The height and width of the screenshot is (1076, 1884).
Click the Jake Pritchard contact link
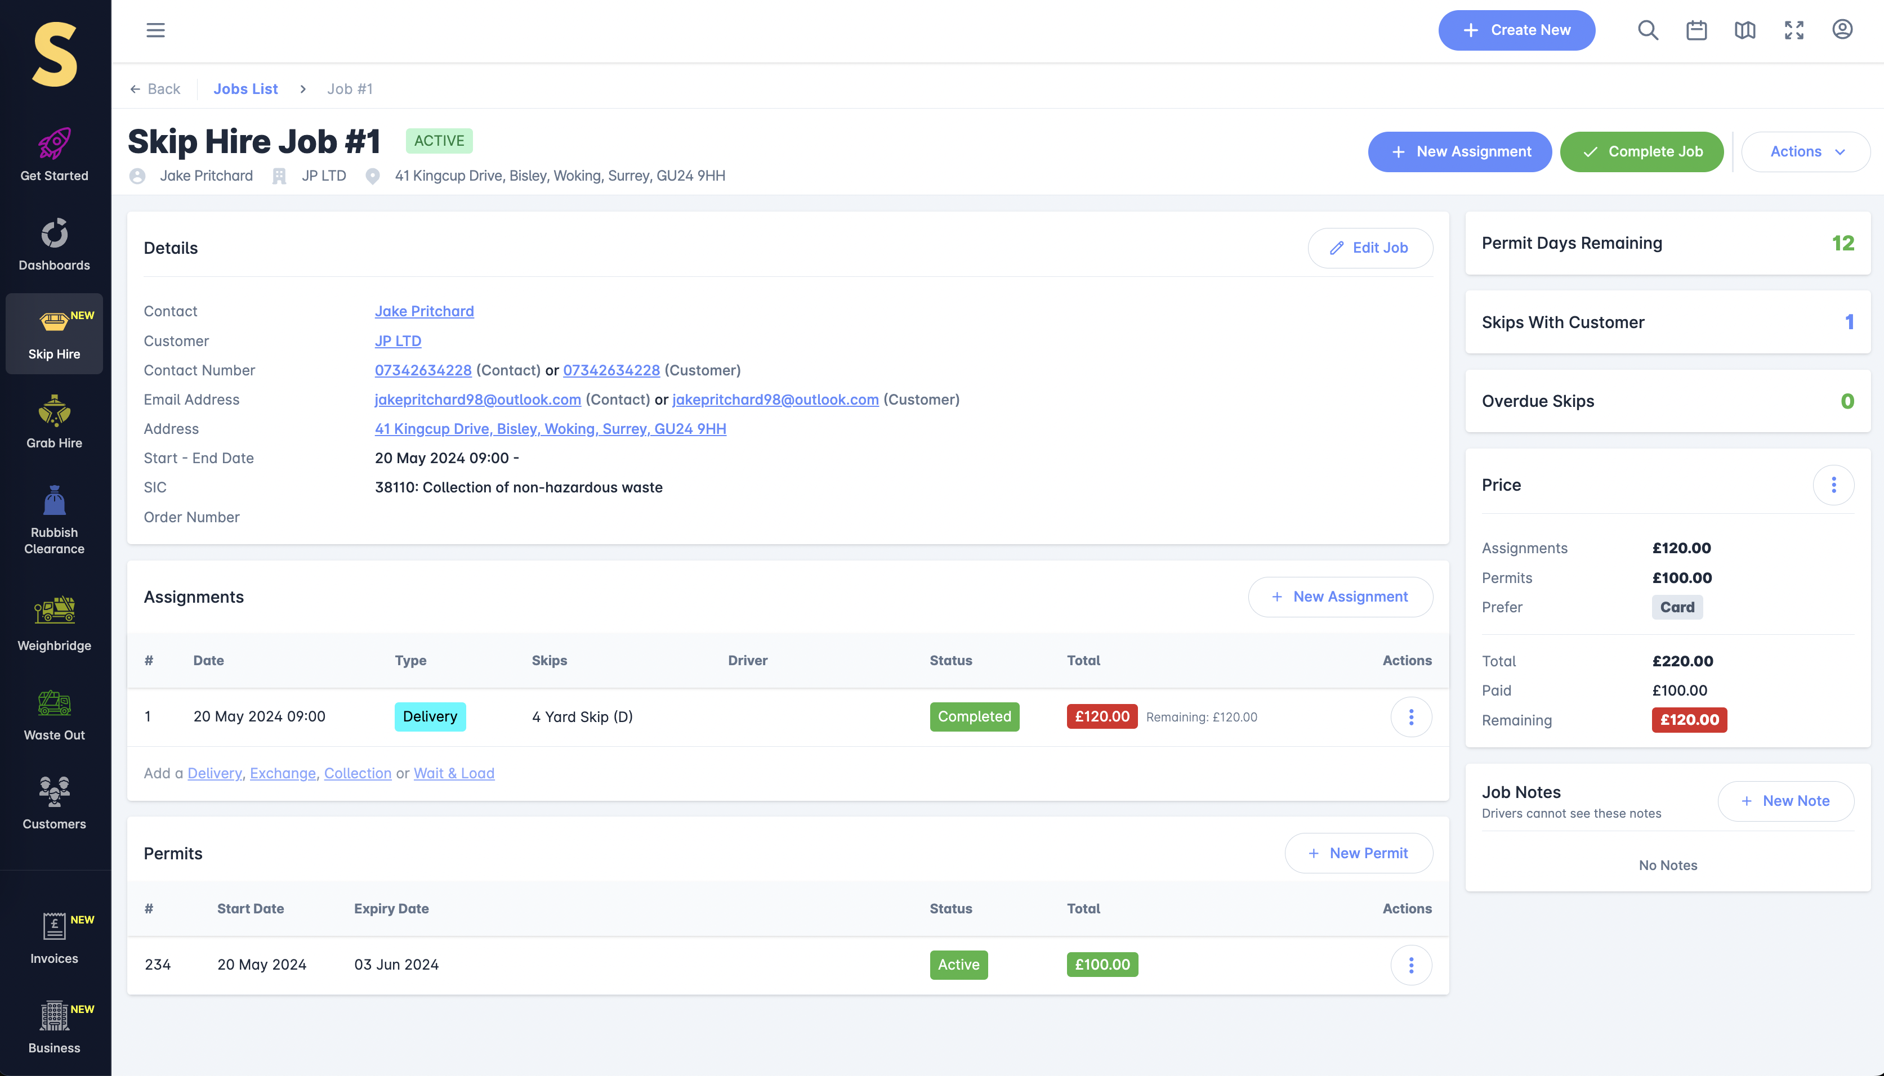(x=423, y=311)
